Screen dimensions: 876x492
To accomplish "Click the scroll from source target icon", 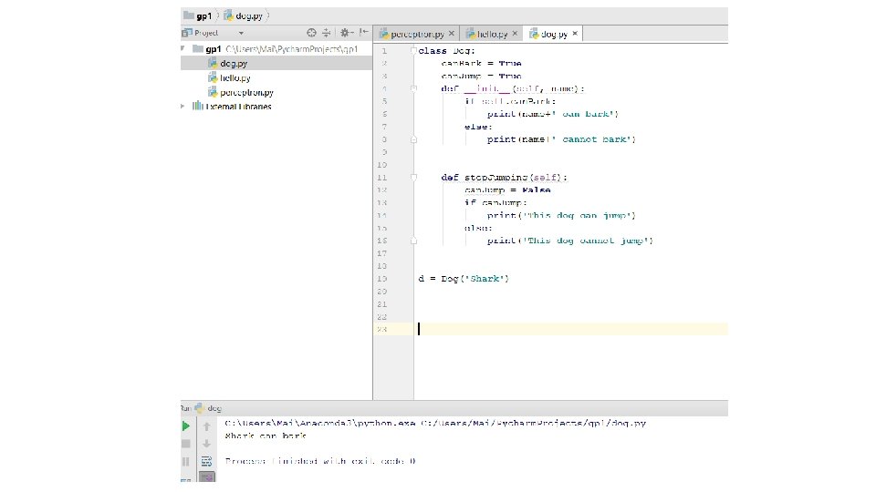I will point(312,33).
